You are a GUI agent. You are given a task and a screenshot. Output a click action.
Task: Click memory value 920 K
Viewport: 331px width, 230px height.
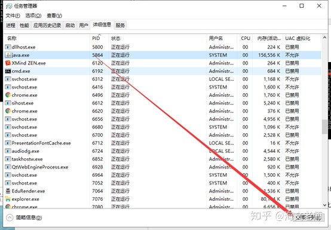click(x=274, y=167)
